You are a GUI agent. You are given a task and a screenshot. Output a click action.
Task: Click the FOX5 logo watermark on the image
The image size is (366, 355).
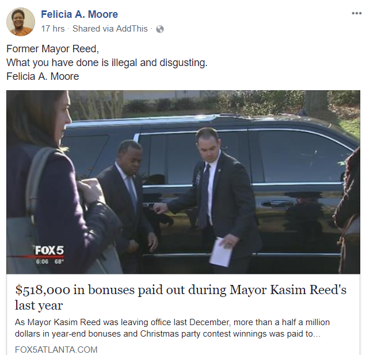pyautogui.click(x=49, y=251)
